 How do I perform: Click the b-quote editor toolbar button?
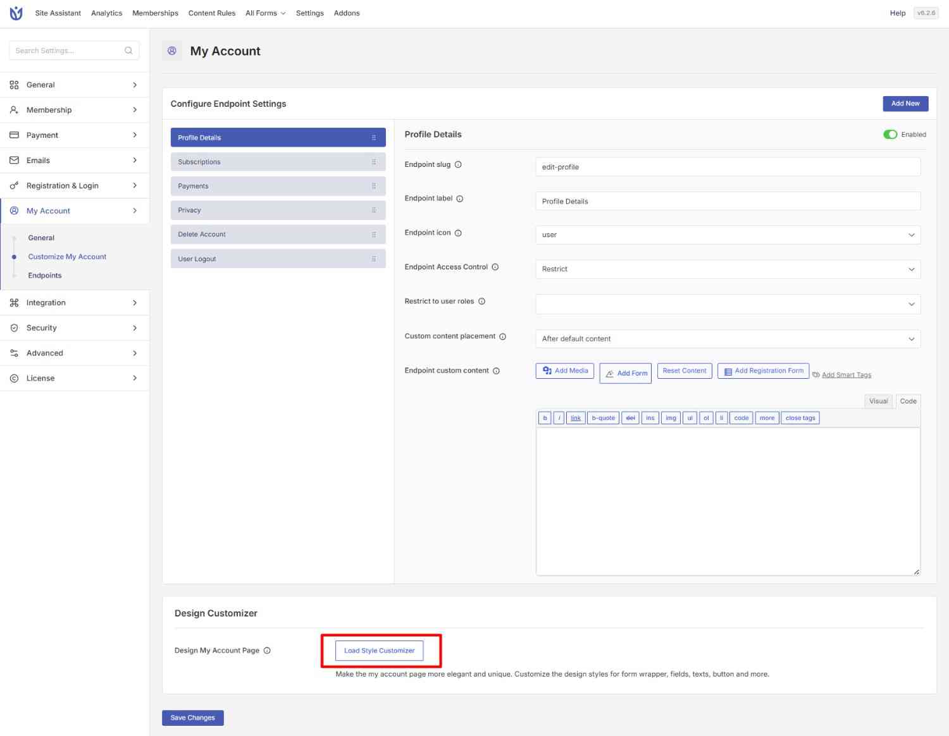[603, 418]
